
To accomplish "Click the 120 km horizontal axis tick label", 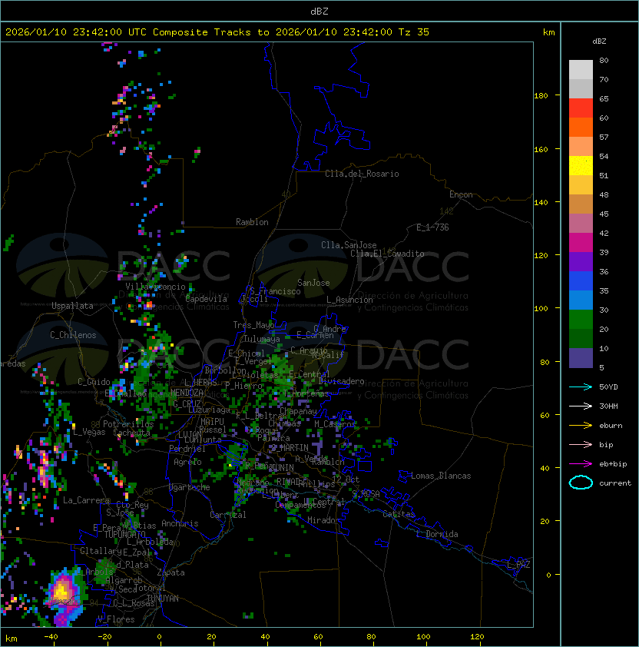I will 477,637.
